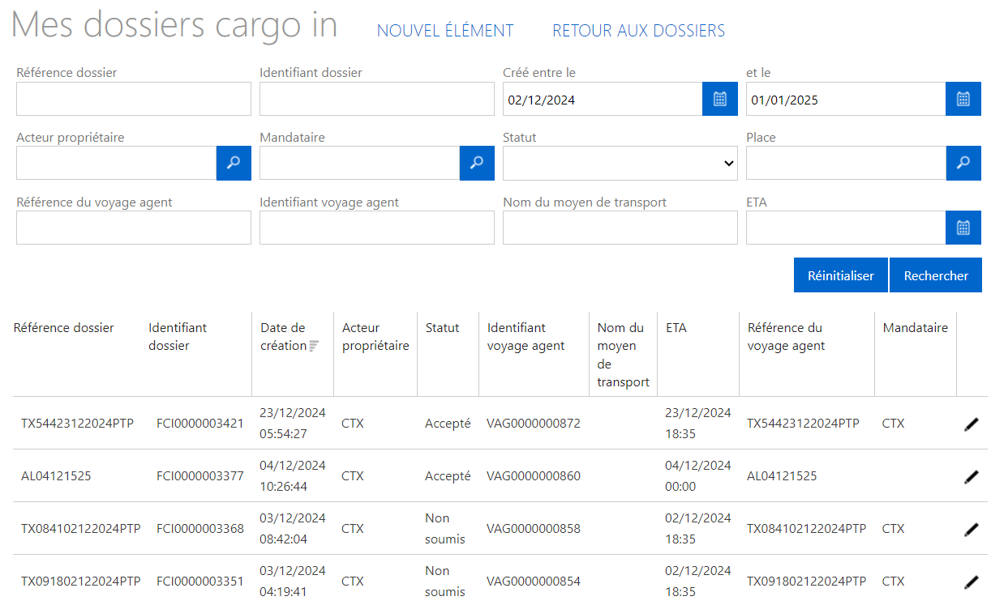Select the Nom du moyen de transport field

coord(620,228)
